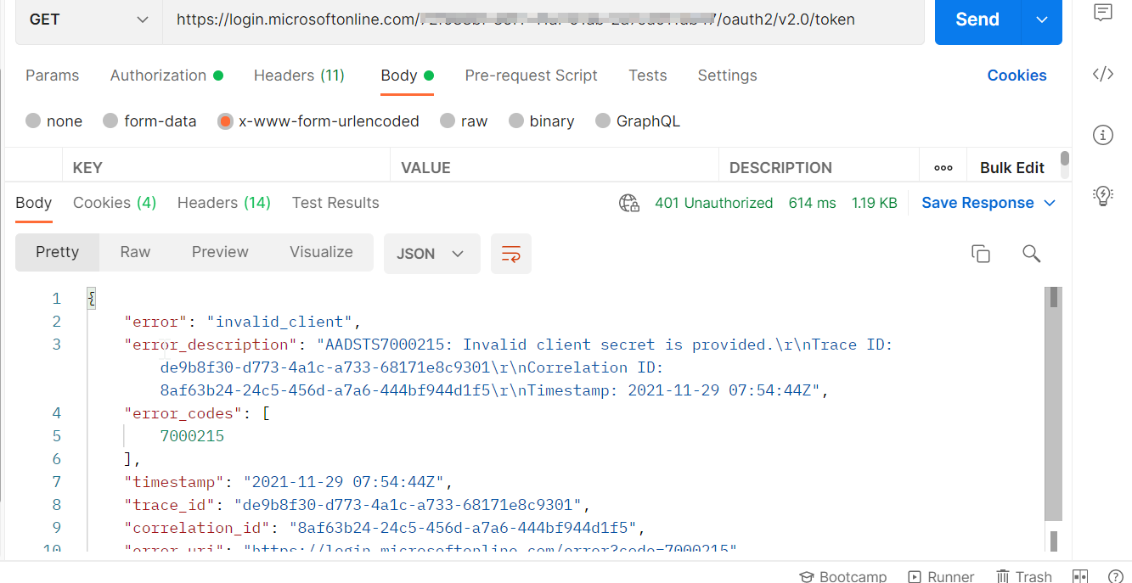Click the request URL input field
This screenshot has height=583, width=1132.
coord(543,20)
